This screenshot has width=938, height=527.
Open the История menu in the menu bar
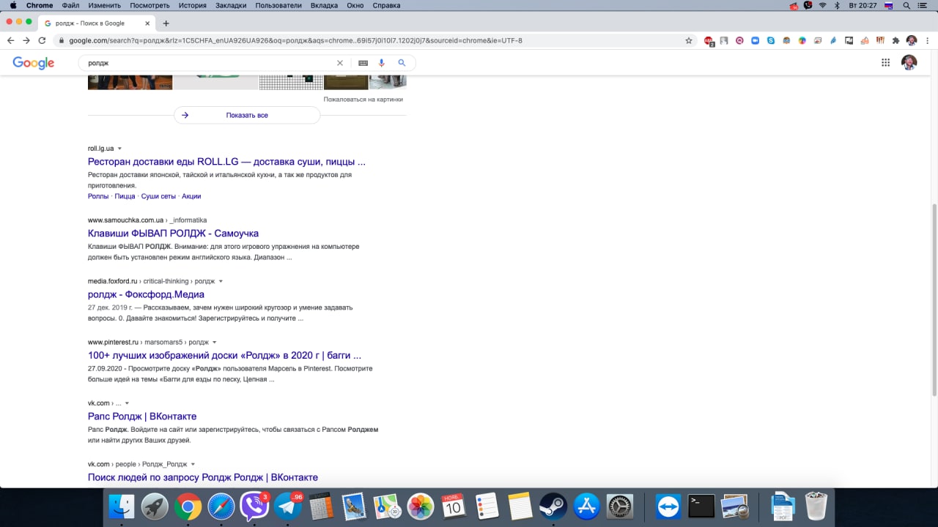pyautogui.click(x=192, y=5)
